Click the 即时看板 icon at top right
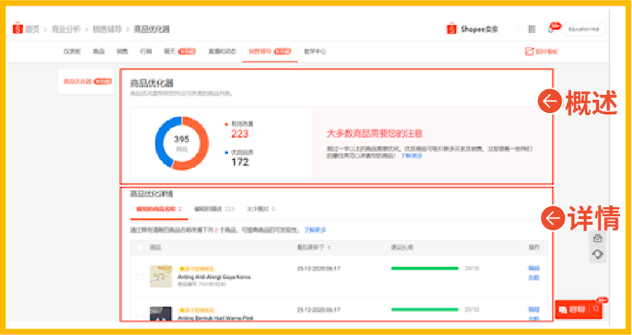 click(529, 51)
